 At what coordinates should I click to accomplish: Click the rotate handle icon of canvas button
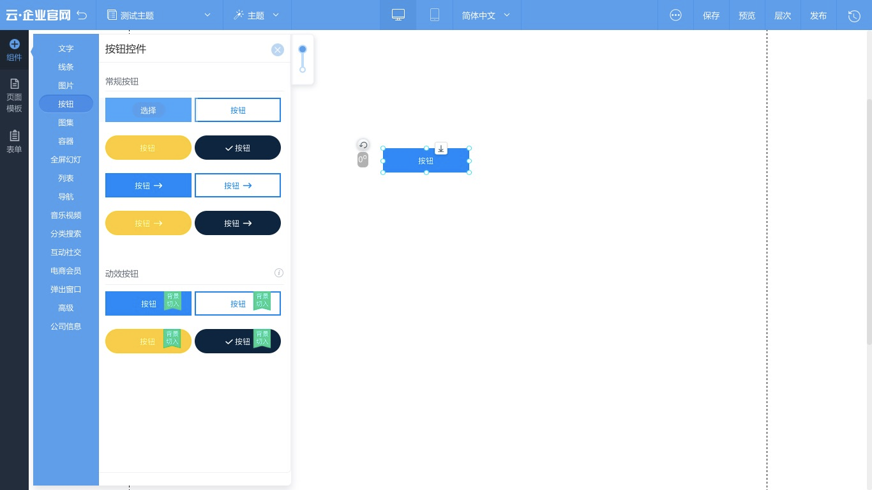coord(363,145)
